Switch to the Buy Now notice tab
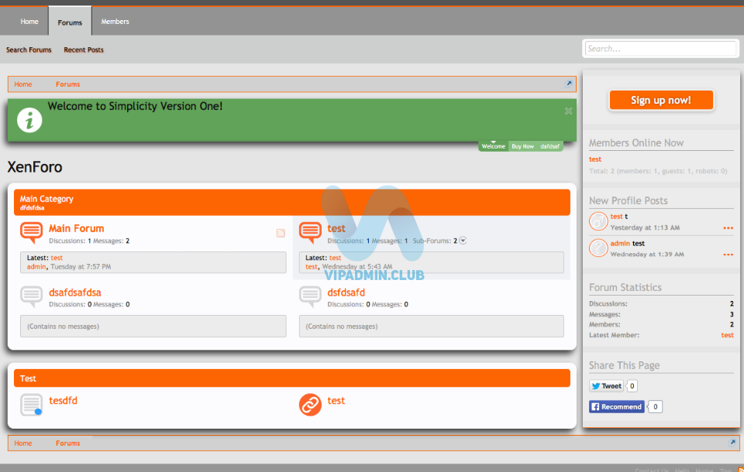Image resolution: width=744 pixels, height=472 pixels. [522, 146]
